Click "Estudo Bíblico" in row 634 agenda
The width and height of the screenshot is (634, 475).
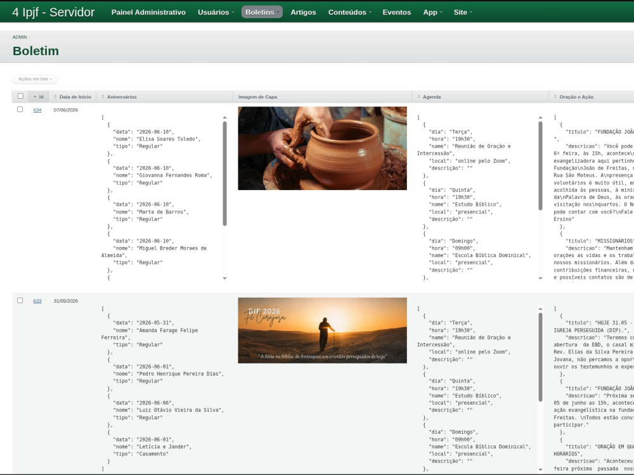click(477, 205)
